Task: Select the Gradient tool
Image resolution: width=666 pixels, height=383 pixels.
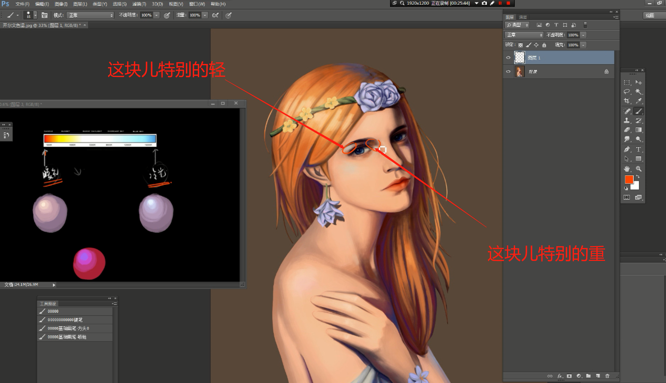Action: [638, 130]
